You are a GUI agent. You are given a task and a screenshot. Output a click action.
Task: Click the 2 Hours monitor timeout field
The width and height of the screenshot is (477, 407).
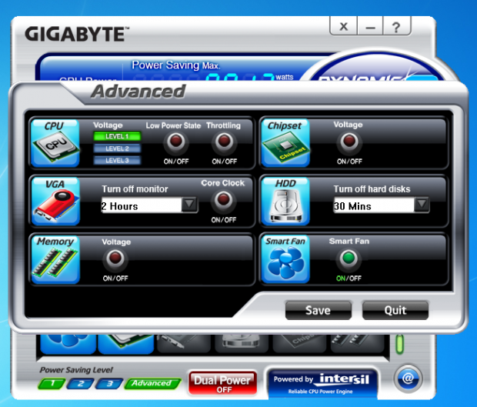coord(142,205)
